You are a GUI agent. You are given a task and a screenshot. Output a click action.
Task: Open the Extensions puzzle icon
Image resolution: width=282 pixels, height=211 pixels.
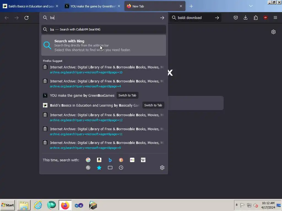click(x=256, y=18)
